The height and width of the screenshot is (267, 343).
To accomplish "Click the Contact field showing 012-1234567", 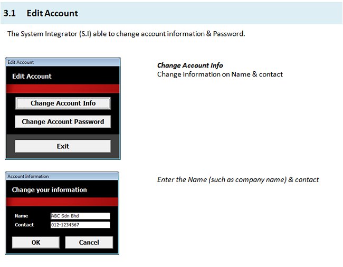I will click(80, 225).
